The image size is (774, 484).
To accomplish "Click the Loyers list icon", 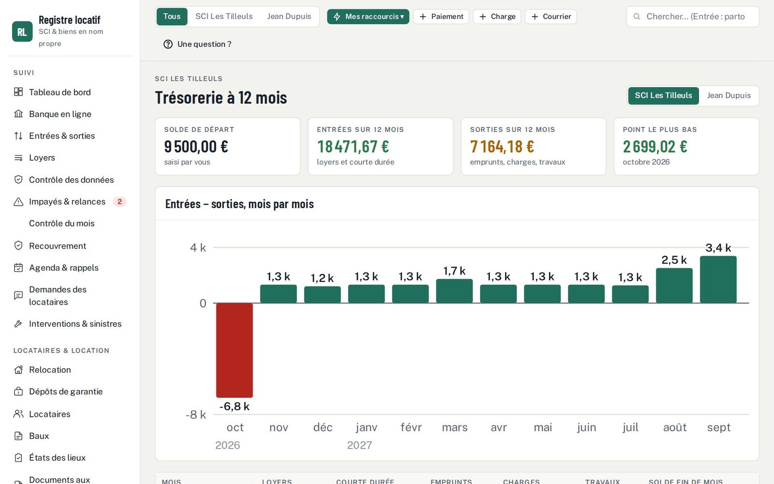I will coord(18,158).
